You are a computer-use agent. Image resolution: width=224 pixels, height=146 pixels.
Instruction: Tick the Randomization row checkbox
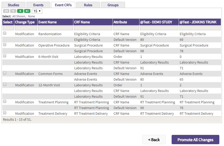point(5,33)
